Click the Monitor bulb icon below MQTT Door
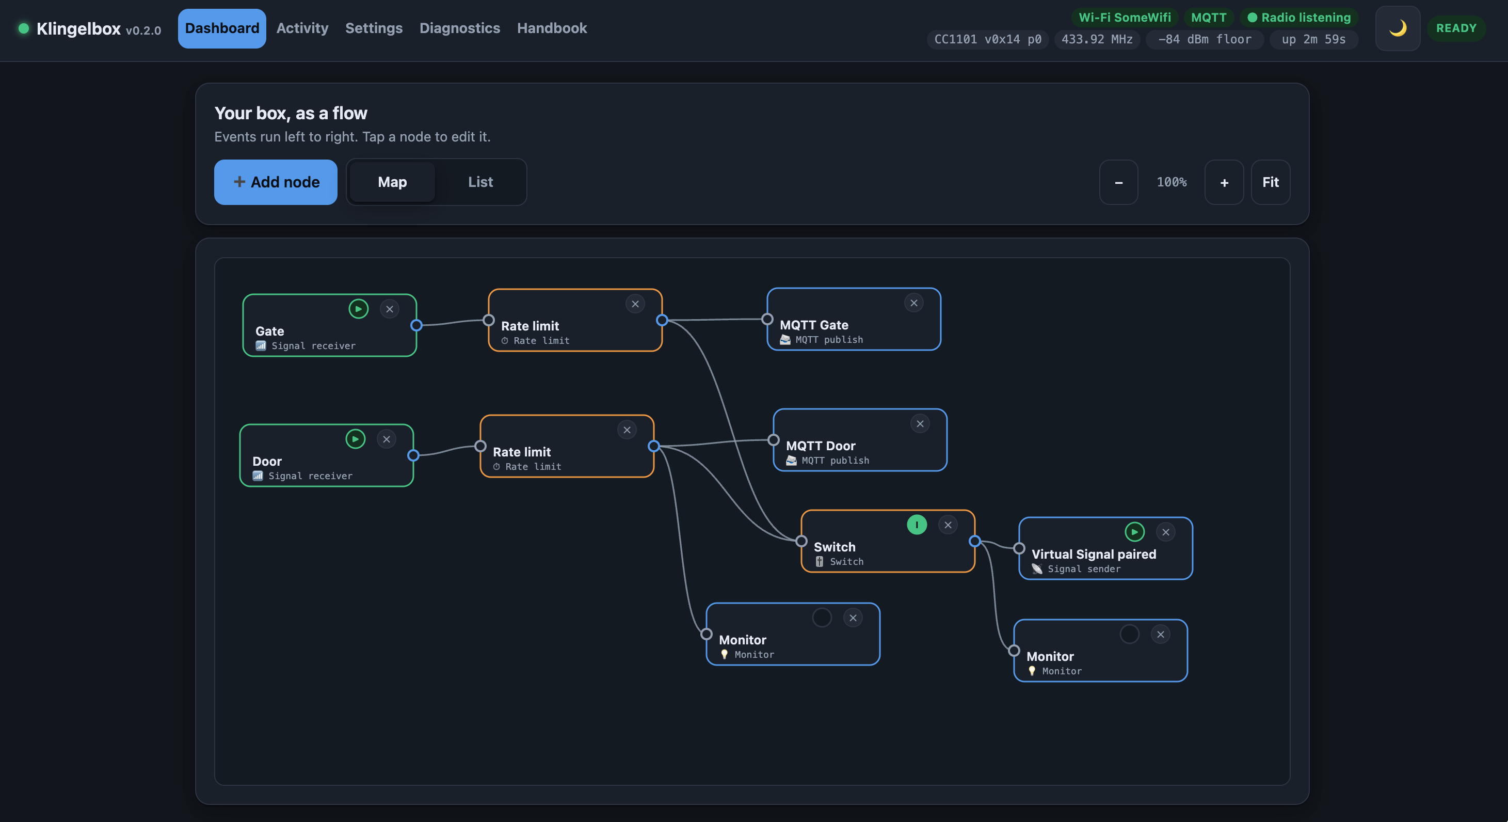This screenshot has width=1508, height=822. coord(724,654)
